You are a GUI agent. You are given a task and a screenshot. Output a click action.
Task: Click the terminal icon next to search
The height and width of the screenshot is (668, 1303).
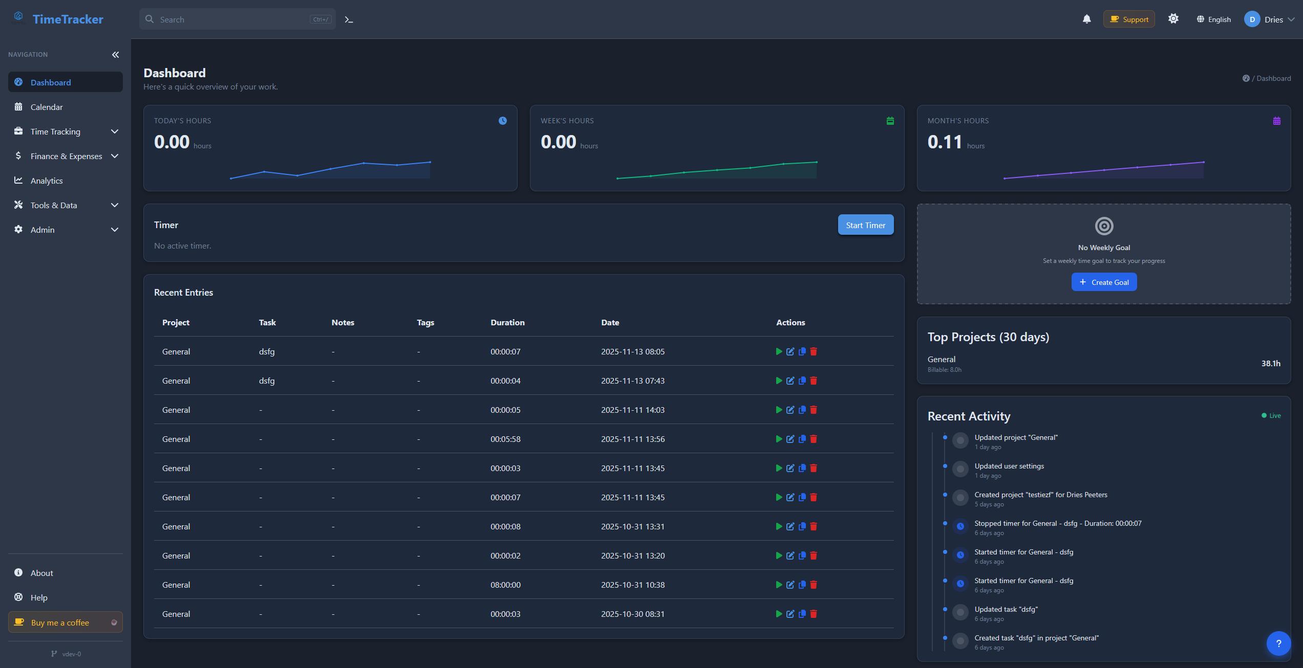click(x=349, y=19)
